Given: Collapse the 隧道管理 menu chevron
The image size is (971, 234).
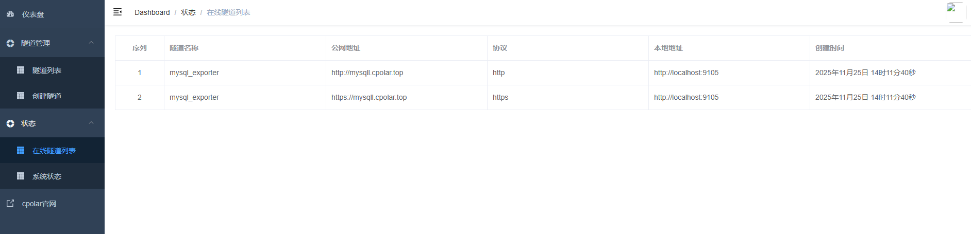Looking at the screenshot, I should 91,43.
